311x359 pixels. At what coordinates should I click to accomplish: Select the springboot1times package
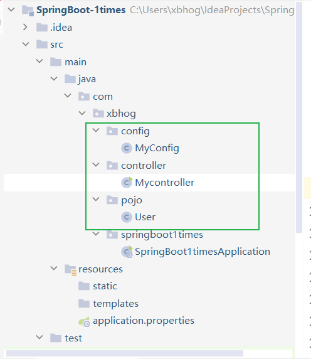(x=162, y=235)
